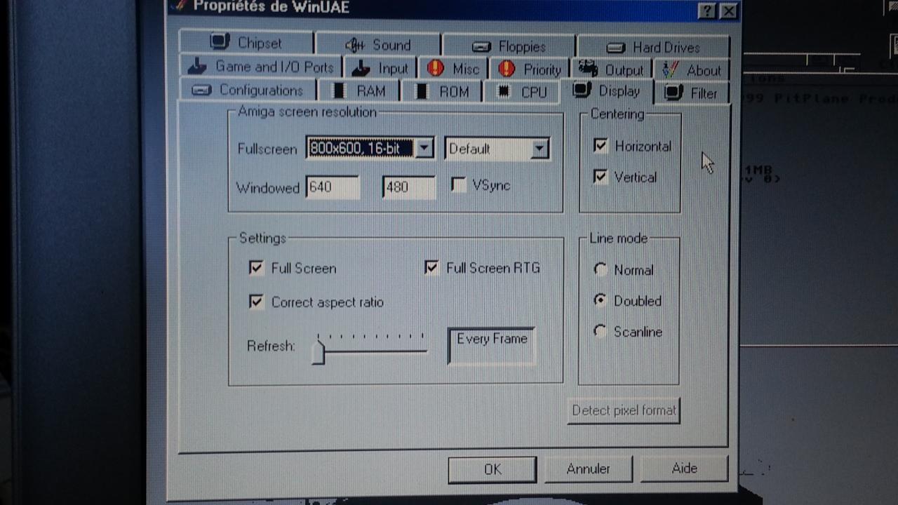Viewport: 898px width, 505px height.
Task: Open the Configurations tab
Action: pos(248,90)
